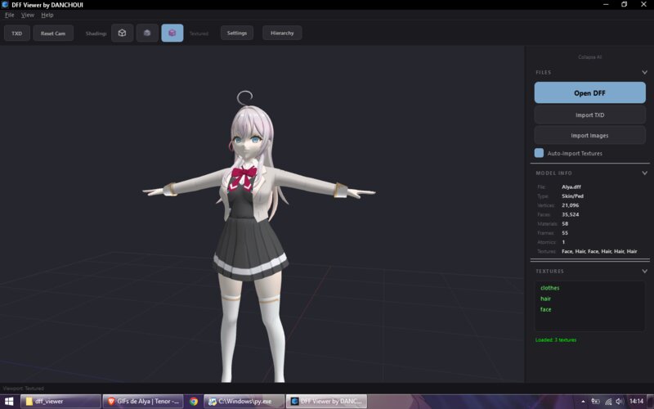Screen dimensions: 654x409
Task: Switch to py.exe console in taskbar
Action: (244, 402)
